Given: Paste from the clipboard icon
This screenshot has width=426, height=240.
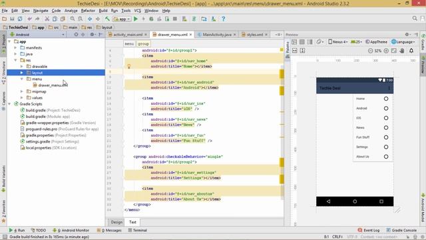Looking at the screenshot, I should (63, 19).
